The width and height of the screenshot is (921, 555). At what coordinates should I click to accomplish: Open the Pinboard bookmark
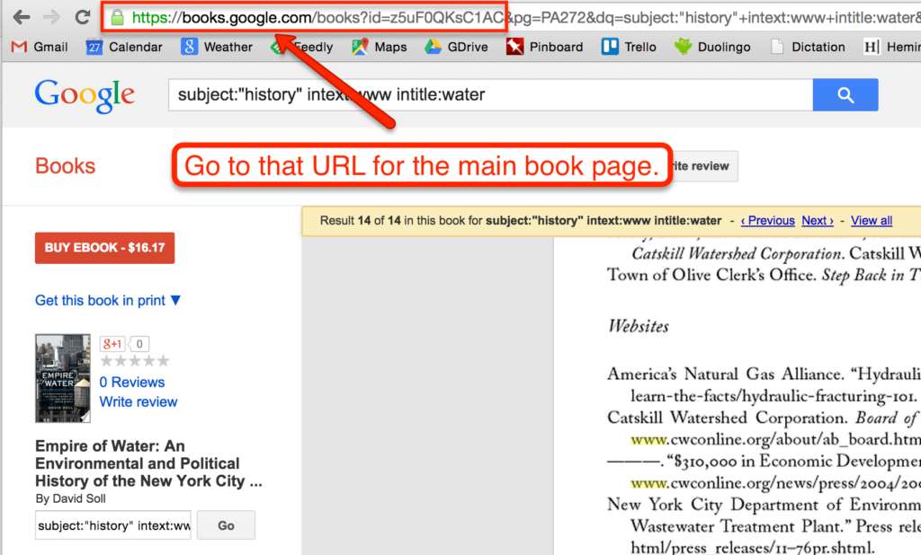pyautogui.click(x=544, y=47)
